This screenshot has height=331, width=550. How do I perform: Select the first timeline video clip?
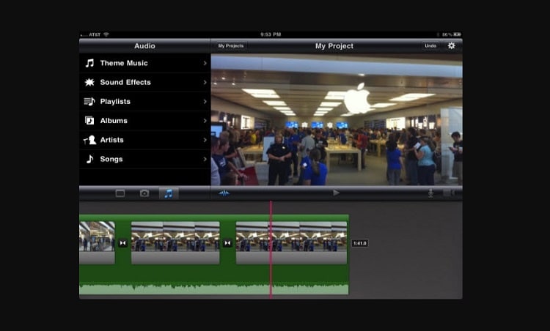(x=97, y=242)
